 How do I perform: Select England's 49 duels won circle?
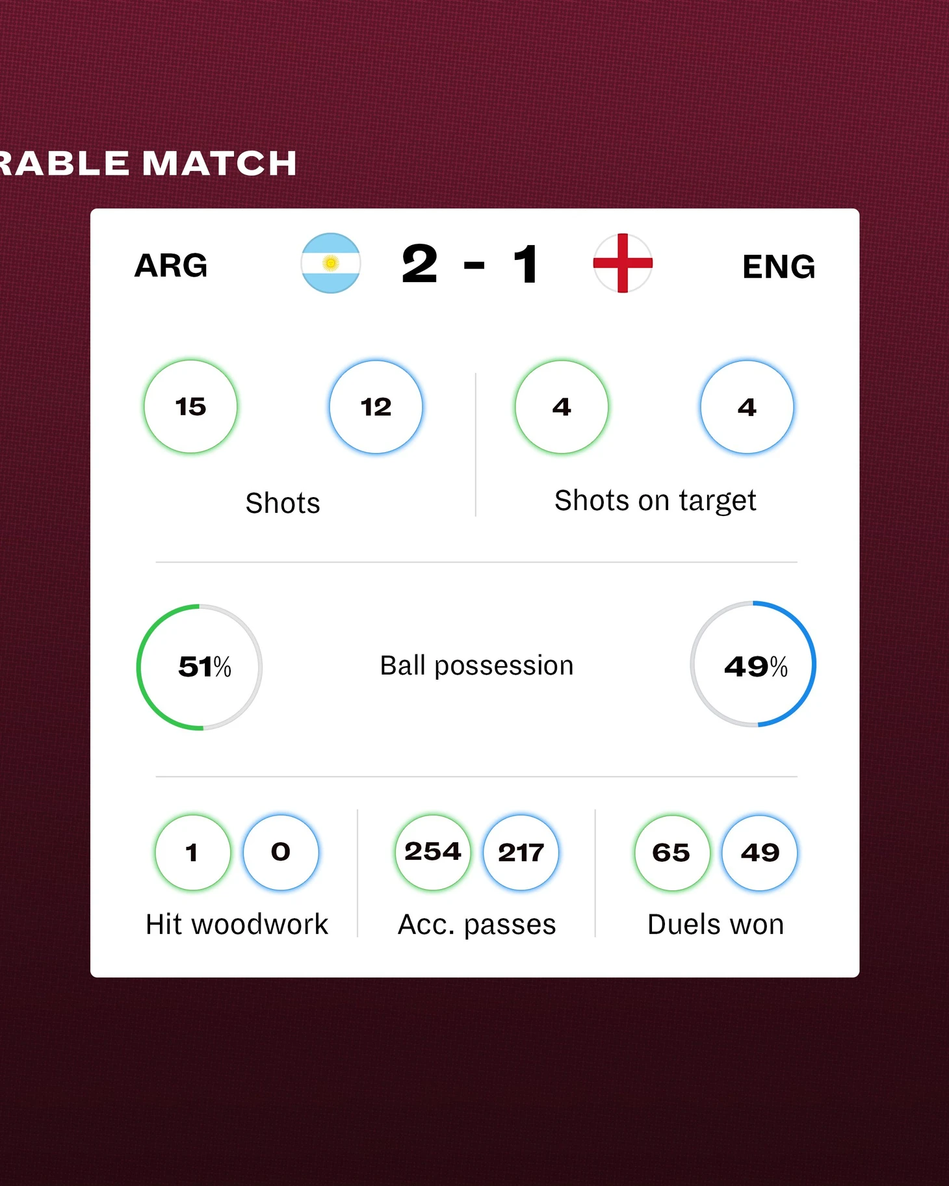[x=760, y=853]
